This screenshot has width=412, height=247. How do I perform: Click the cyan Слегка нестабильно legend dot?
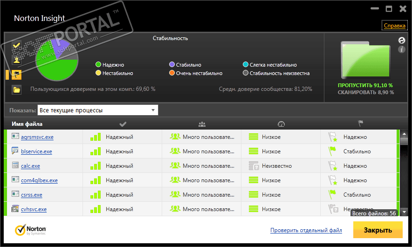click(x=246, y=64)
